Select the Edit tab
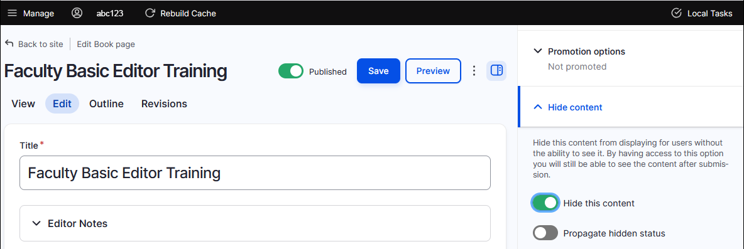The image size is (744, 249). click(62, 103)
